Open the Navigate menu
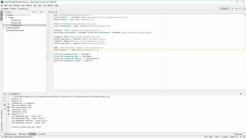The width and height of the screenshot is (246, 138). (17, 5)
